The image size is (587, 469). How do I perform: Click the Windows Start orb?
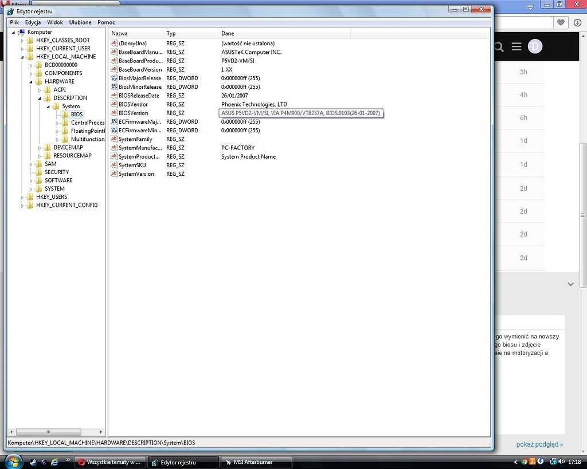coord(13,461)
